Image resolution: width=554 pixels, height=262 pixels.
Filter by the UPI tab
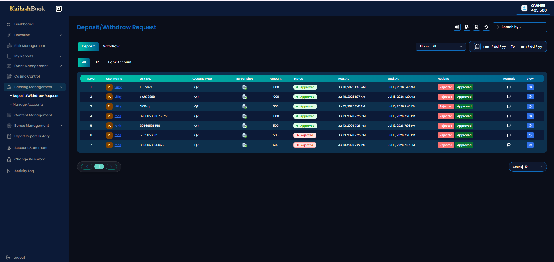tap(97, 62)
